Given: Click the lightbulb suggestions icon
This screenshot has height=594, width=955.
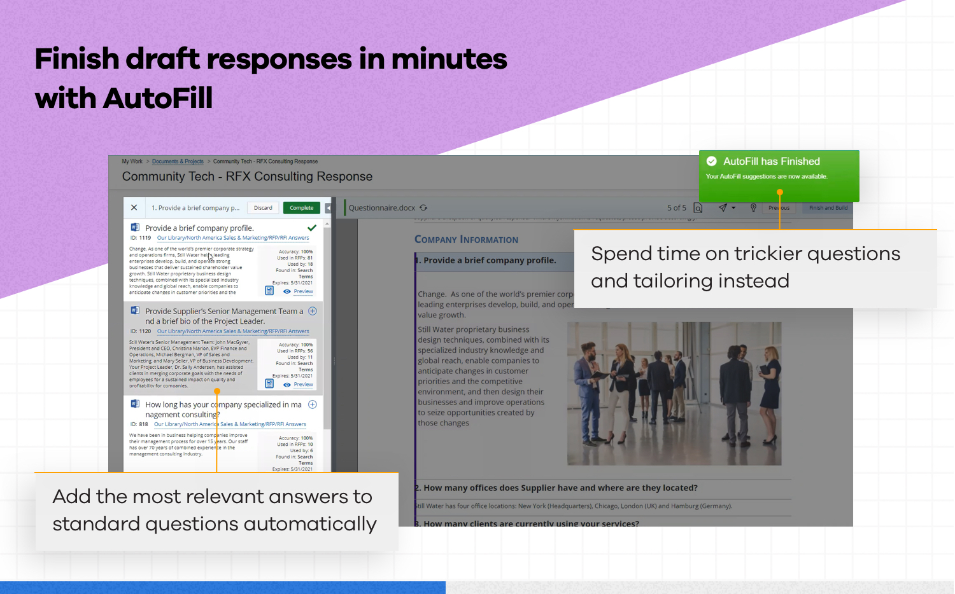Looking at the screenshot, I should [x=753, y=207].
